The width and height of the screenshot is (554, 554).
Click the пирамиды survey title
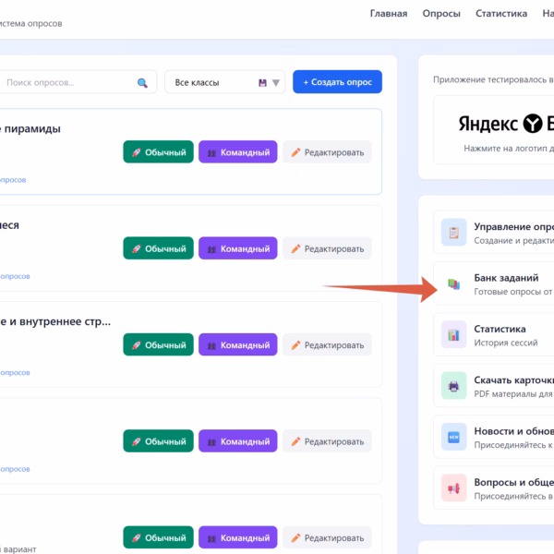click(30, 128)
